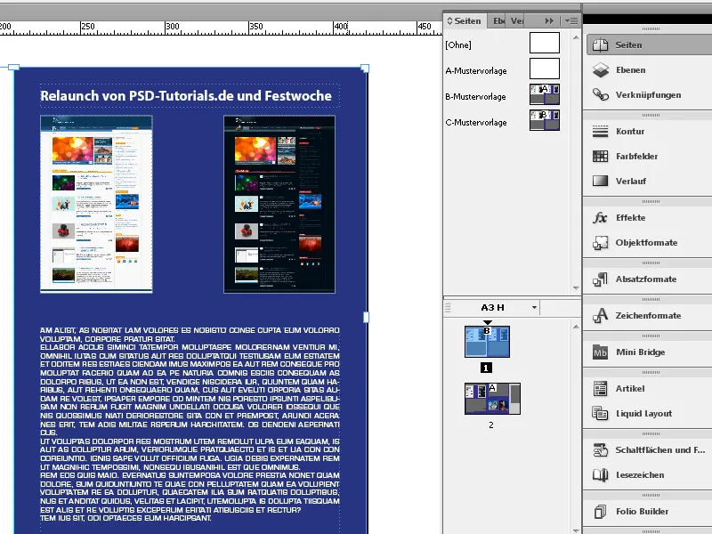
Task: Open the A3 H page size dropdown
Action: click(x=534, y=307)
